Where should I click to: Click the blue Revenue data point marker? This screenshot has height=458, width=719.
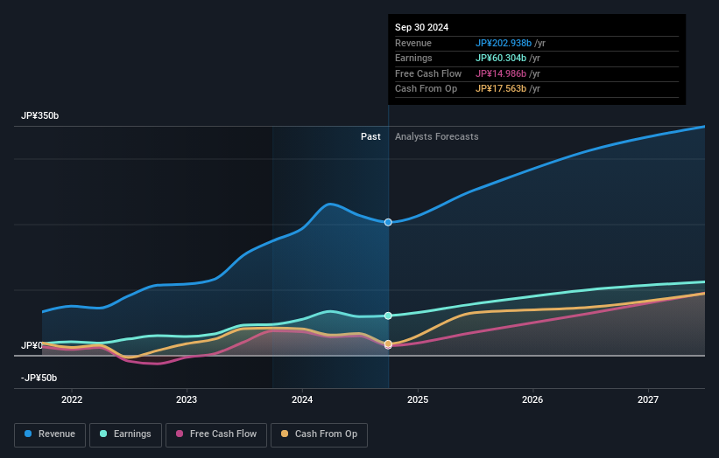[388, 222]
